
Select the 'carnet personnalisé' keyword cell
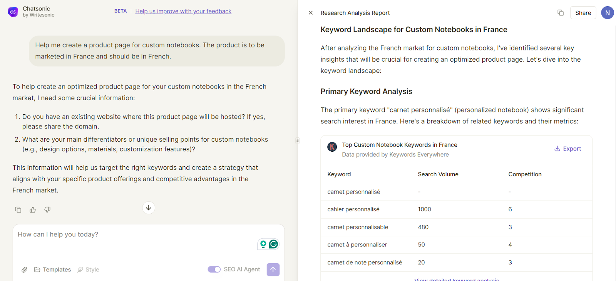[x=353, y=192]
